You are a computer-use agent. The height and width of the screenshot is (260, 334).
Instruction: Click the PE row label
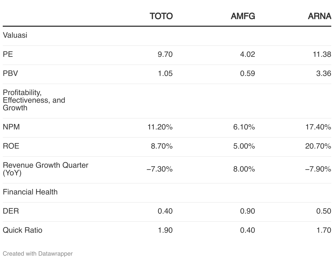8,54
